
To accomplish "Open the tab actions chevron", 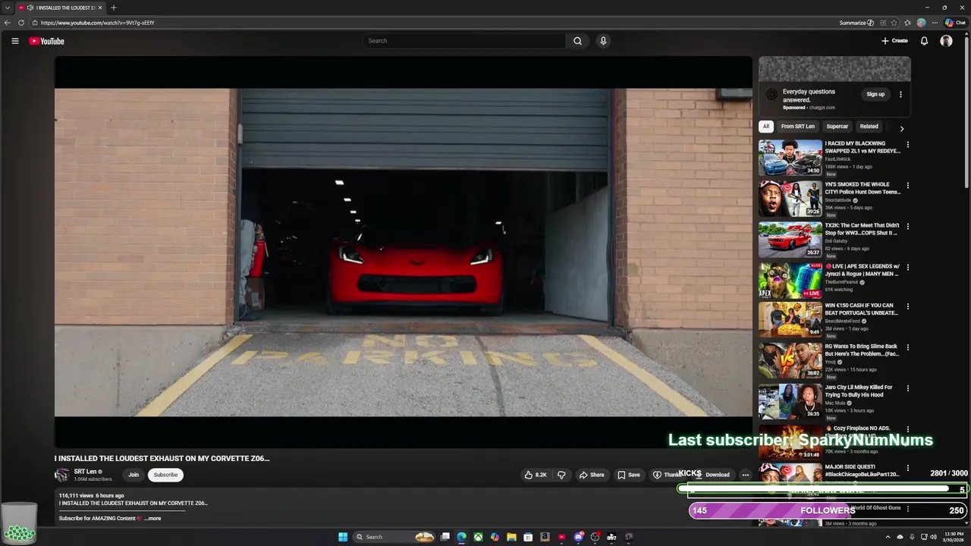I will [x=7, y=8].
